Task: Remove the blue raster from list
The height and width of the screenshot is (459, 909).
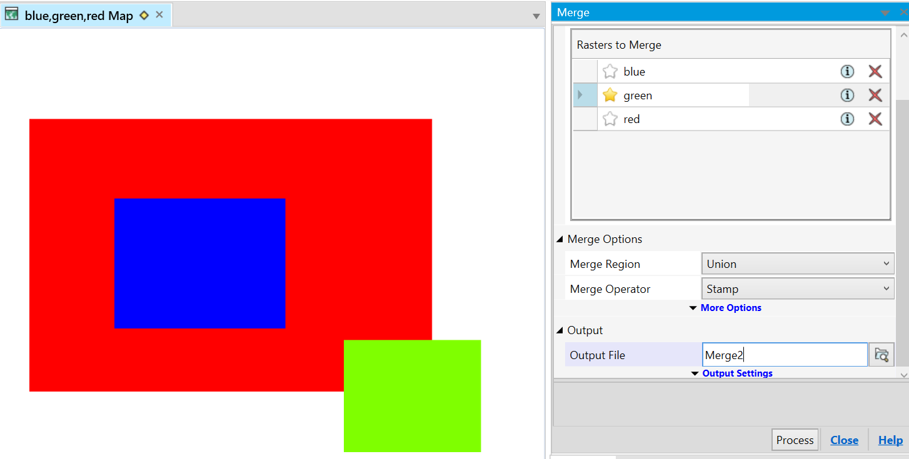Action: coord(875,71)
